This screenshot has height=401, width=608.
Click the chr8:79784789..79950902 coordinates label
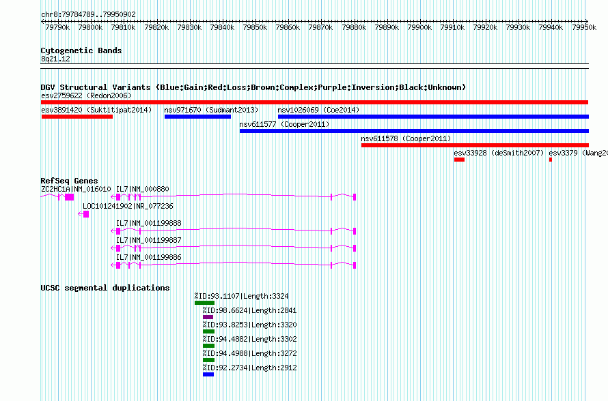88,14
